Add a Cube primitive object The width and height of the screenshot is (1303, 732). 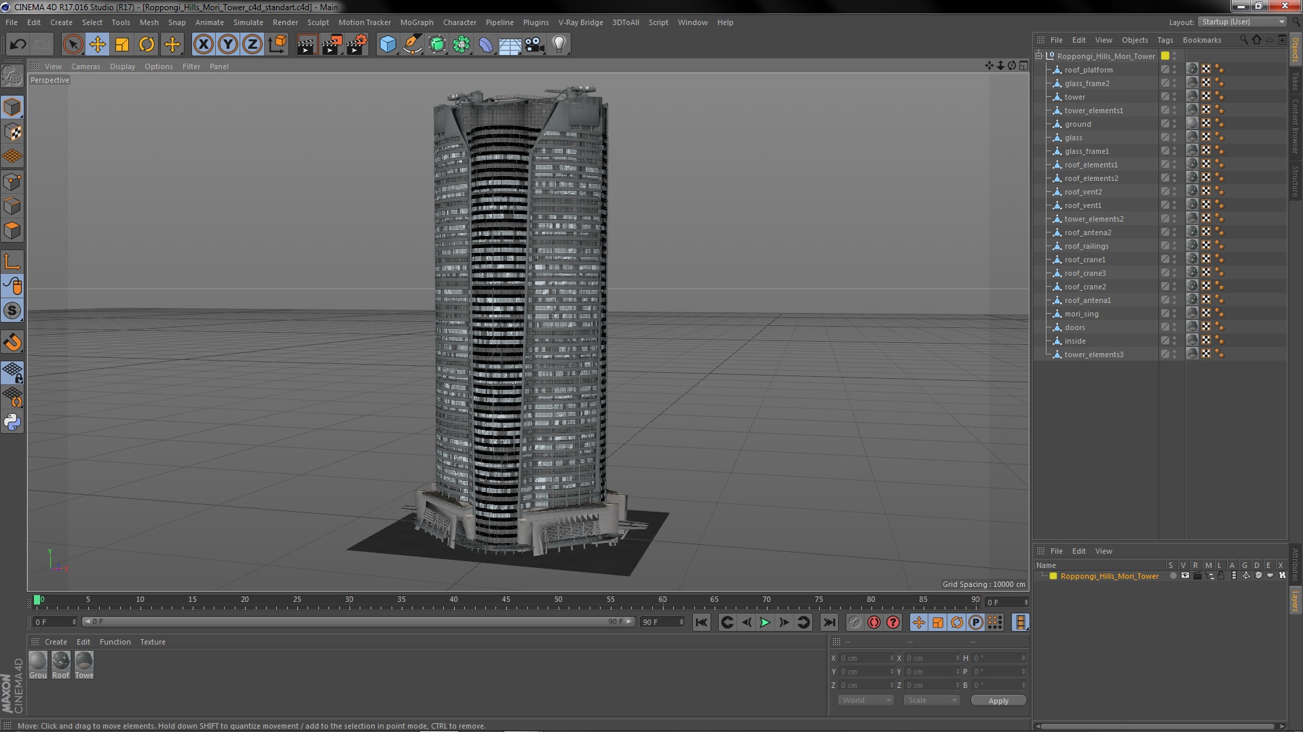388,45
